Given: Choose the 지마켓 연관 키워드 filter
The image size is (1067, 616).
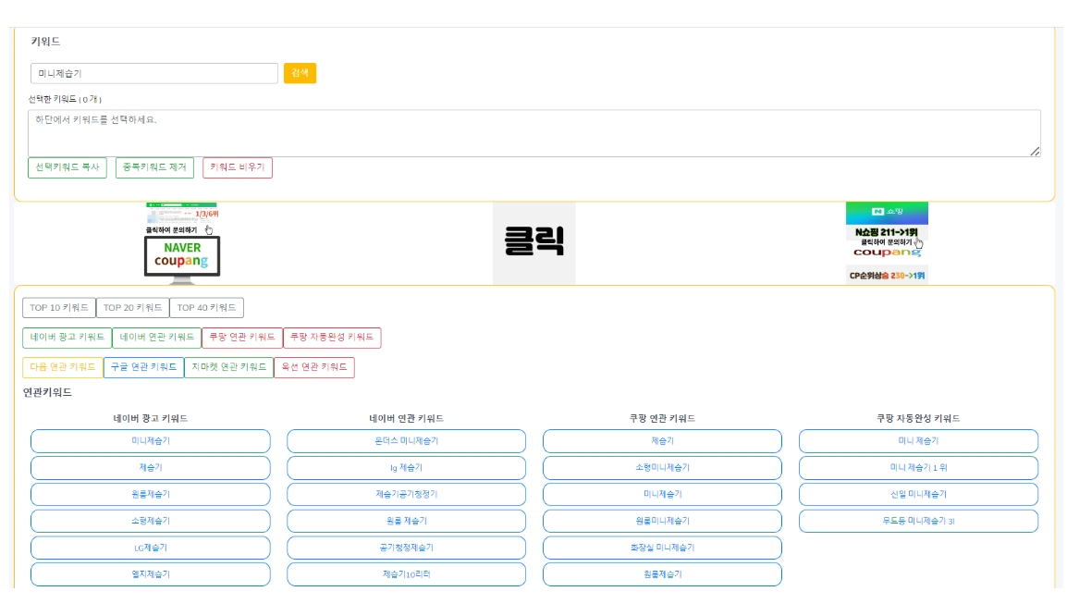Looking at the screenshot, I should (229, 367).
